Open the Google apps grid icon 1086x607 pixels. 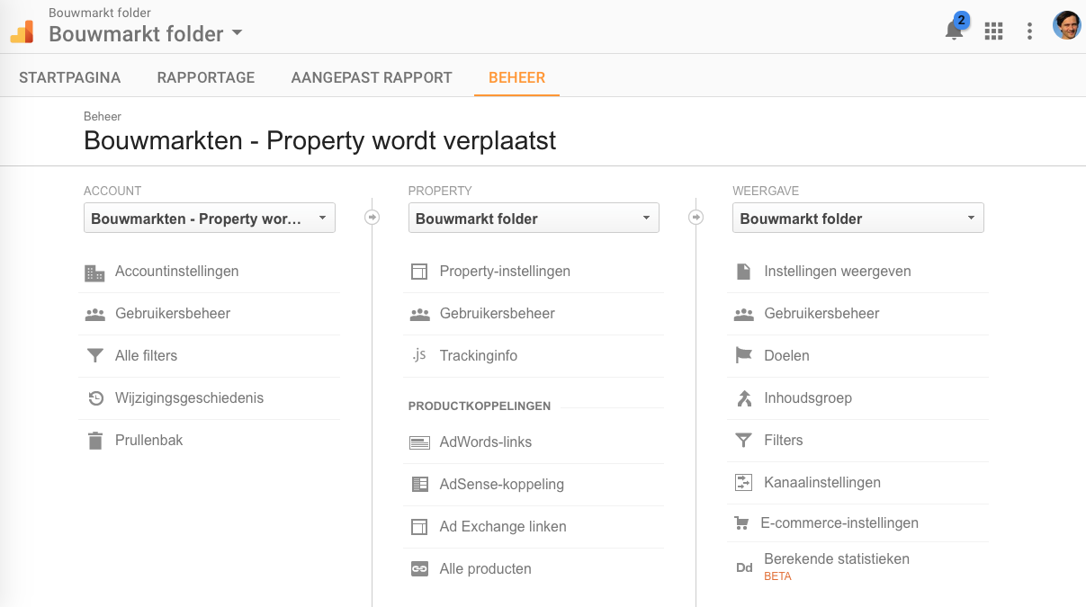coord(993,31)
